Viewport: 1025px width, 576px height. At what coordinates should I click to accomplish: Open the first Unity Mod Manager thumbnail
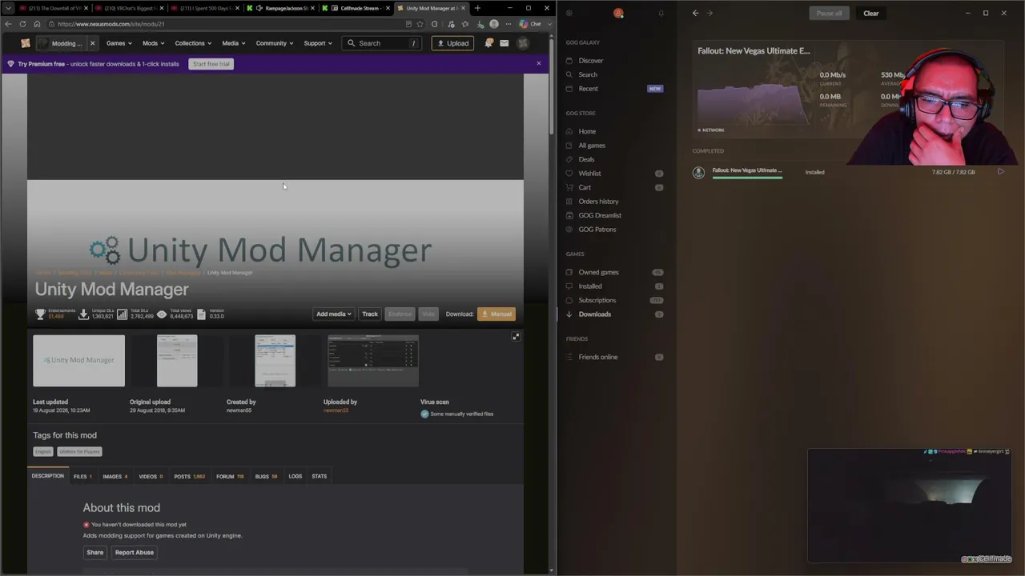pos(78,361)
